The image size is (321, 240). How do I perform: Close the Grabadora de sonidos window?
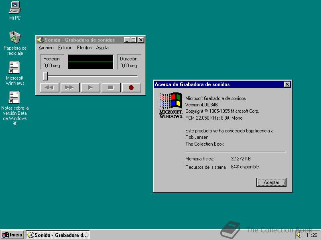pyautogui.click(x=141, y=40)
